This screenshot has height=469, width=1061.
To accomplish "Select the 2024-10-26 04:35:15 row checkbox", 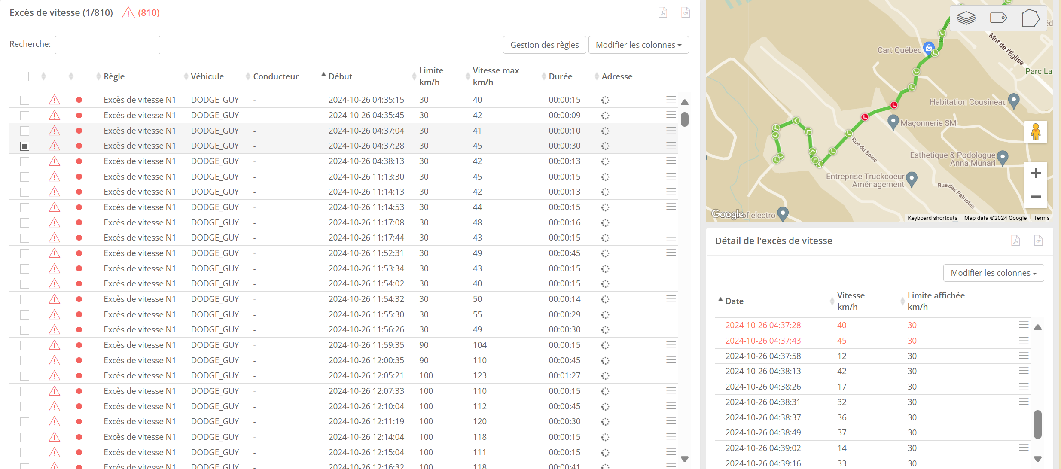I will point(24,100).
